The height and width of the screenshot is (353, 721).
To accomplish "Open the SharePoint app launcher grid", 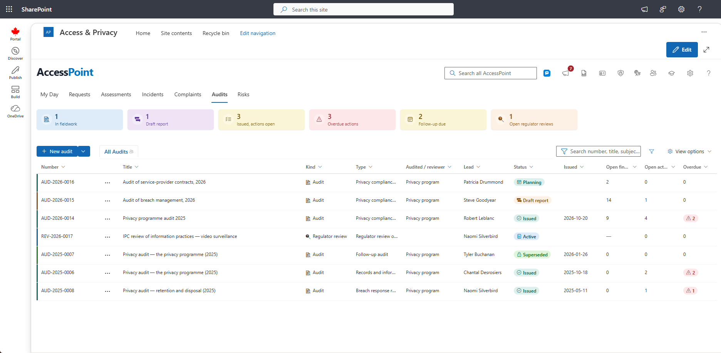I will [9, 9].
